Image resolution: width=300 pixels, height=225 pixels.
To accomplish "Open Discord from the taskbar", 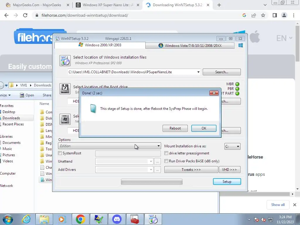I will (117, 219).
